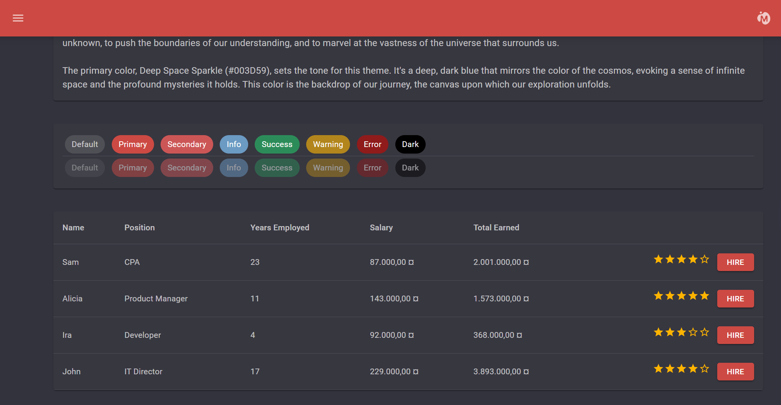The height and width of the screenshot is (405, 781).
Task: Open the hamburger navigation menu
Action: pyautogui.click(x=18, y=18)
